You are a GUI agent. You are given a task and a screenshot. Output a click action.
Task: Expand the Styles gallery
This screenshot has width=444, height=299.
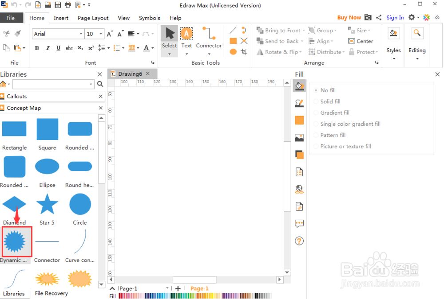click(x=393, y=43)
